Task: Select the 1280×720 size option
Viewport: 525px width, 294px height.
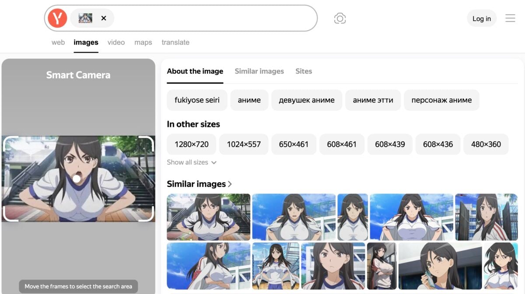Action: (x=191, y=144)
